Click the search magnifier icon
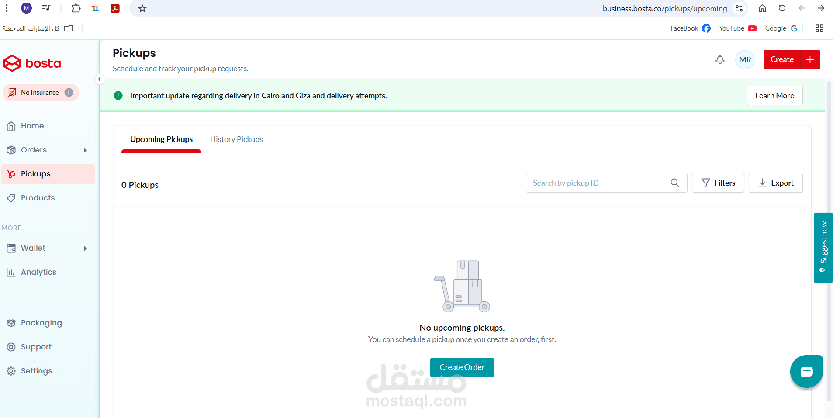This screenshot has height=418, width=833. click(675, 183)
